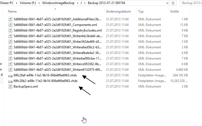The height and width of the screenshot is (126, 202).
Task: Click AdditionalFiles XML file icon
Action: (x=10, y=19)
